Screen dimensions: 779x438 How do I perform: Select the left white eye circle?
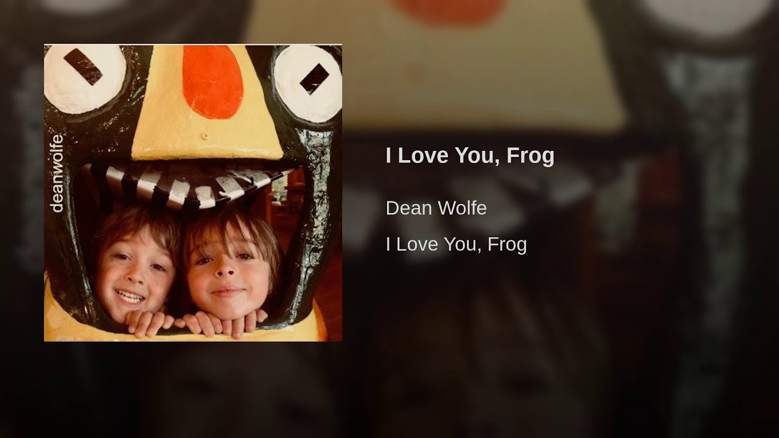[x=85, y=78]
